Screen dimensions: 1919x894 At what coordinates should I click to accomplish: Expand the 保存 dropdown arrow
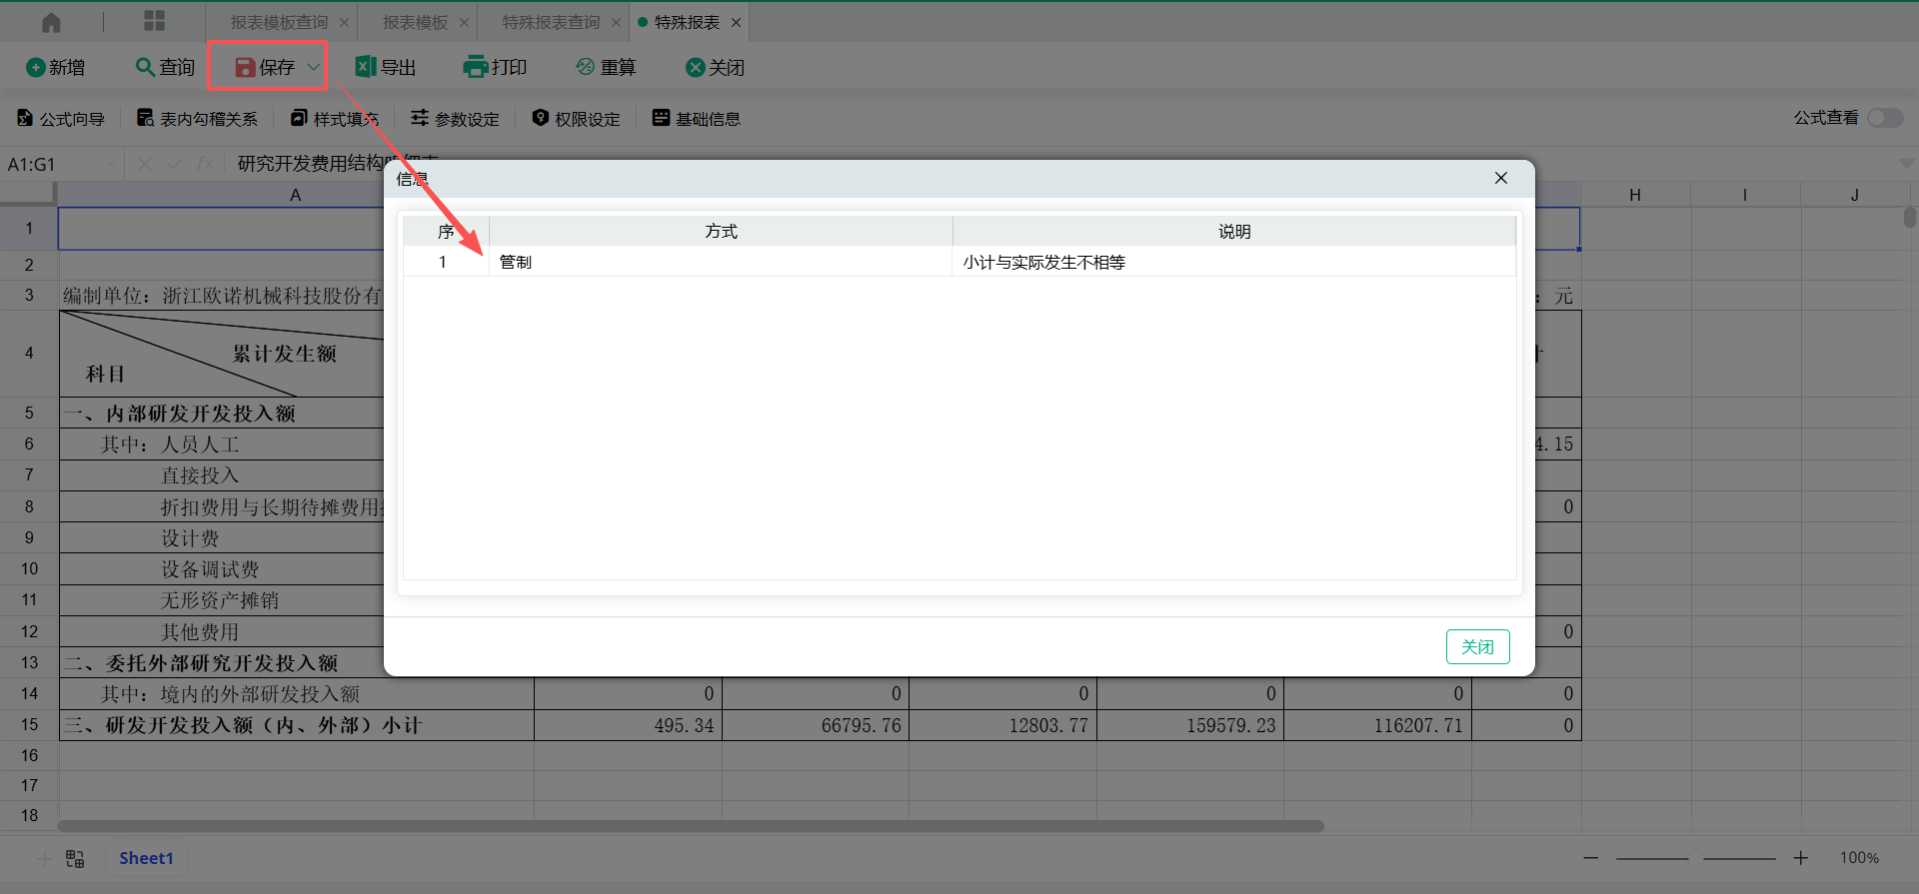[x=313, y=67]
